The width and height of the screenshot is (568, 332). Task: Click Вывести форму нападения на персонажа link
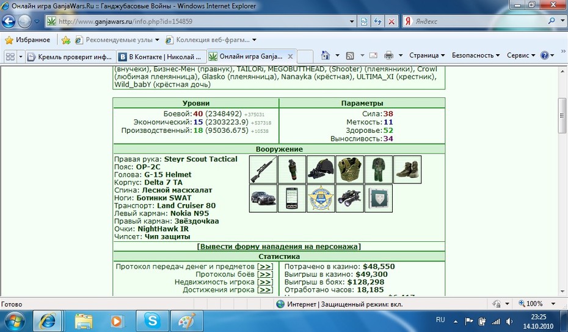(x=279, y=246)
